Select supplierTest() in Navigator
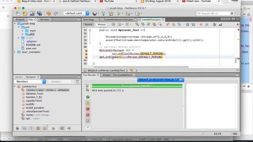The image size is (253, 142). tap(34, 101)
